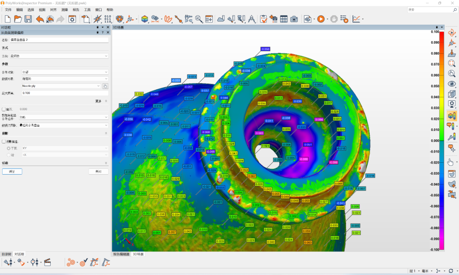The image size is (459, 275).
Task: Click the table report icon in toolbar
Action: tap(283, 19)
